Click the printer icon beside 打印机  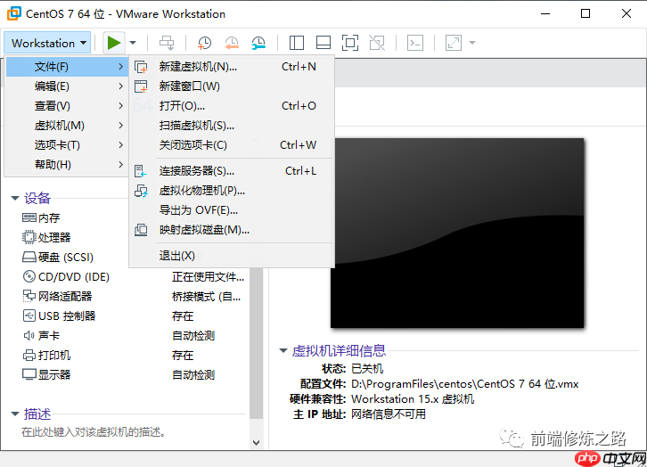point(29,356)
